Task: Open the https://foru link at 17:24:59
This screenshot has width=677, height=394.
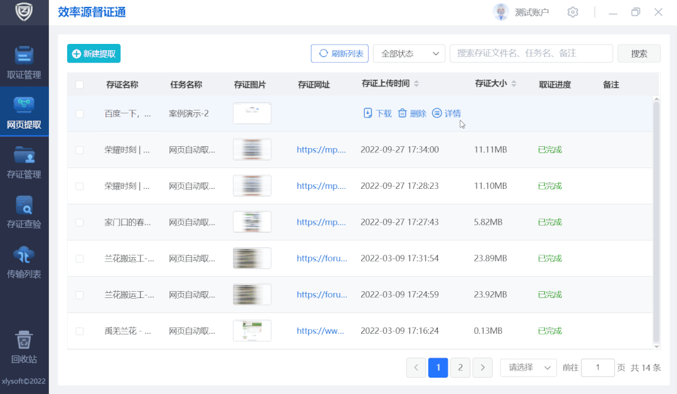Action: click(322, 295)
